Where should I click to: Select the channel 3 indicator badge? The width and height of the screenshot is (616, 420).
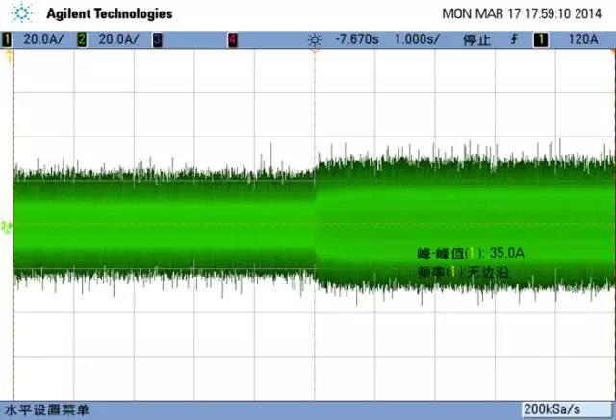point(157,39)
